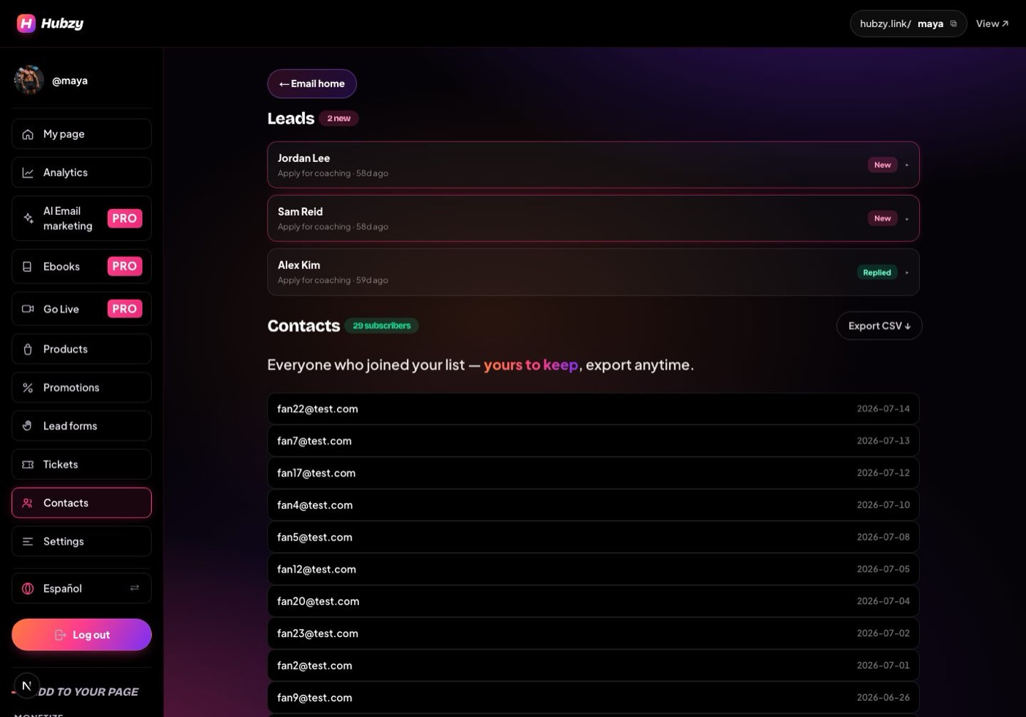Click the Log out button

81,635
